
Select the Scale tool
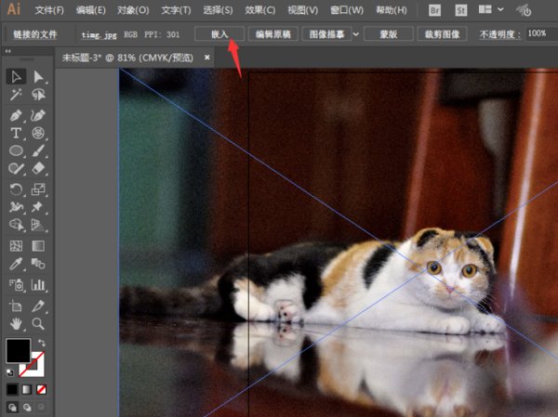click(x=38, y=189)
